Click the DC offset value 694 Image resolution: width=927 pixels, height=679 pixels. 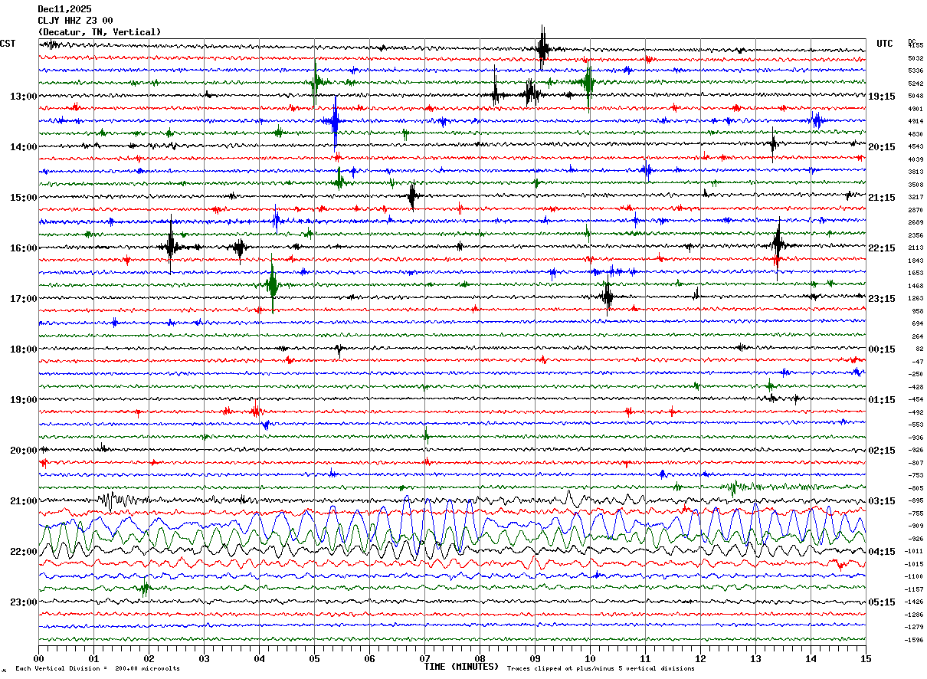point(918,324)
